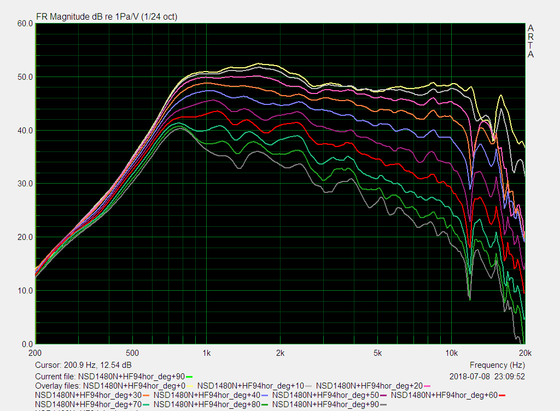Click the "Frequency (Hz)" axis caption
The image size is (560, 411).
497,365
